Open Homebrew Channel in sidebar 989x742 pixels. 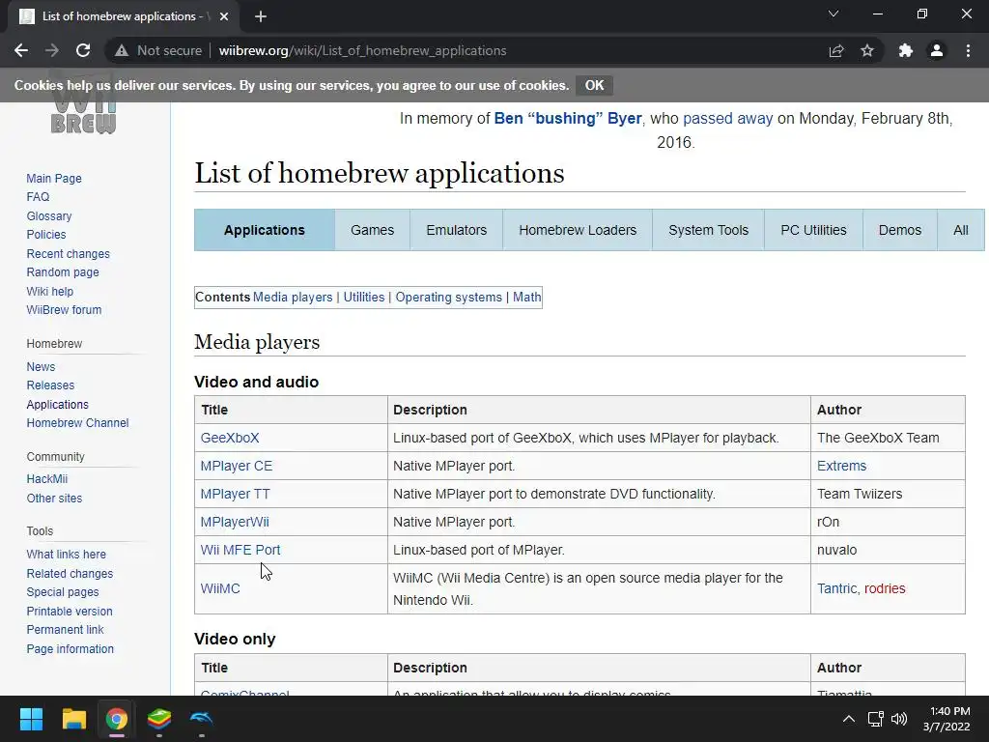click(77, 423)
